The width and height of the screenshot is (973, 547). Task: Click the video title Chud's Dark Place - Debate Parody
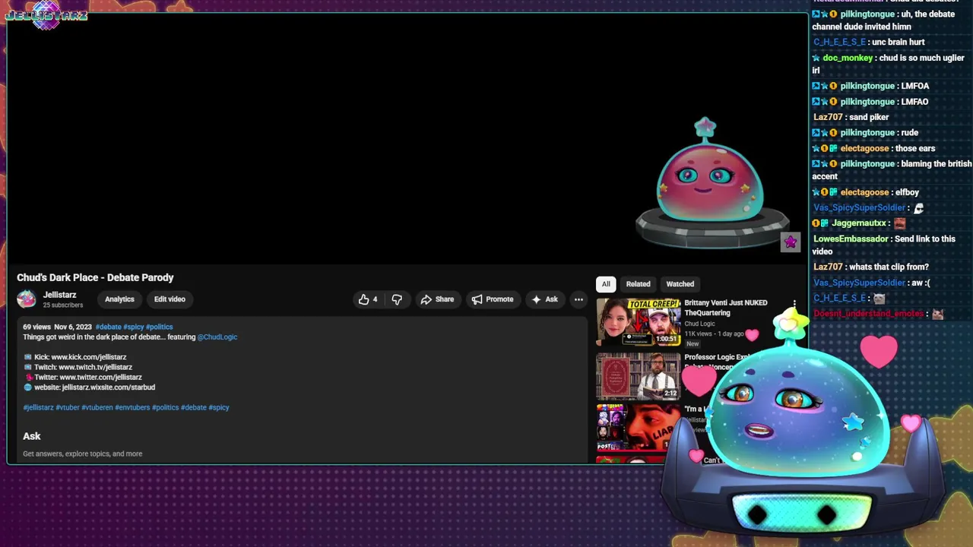(95, 278)
